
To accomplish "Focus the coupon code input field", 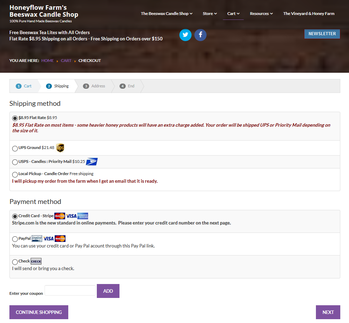I will (x=70, y=290).
